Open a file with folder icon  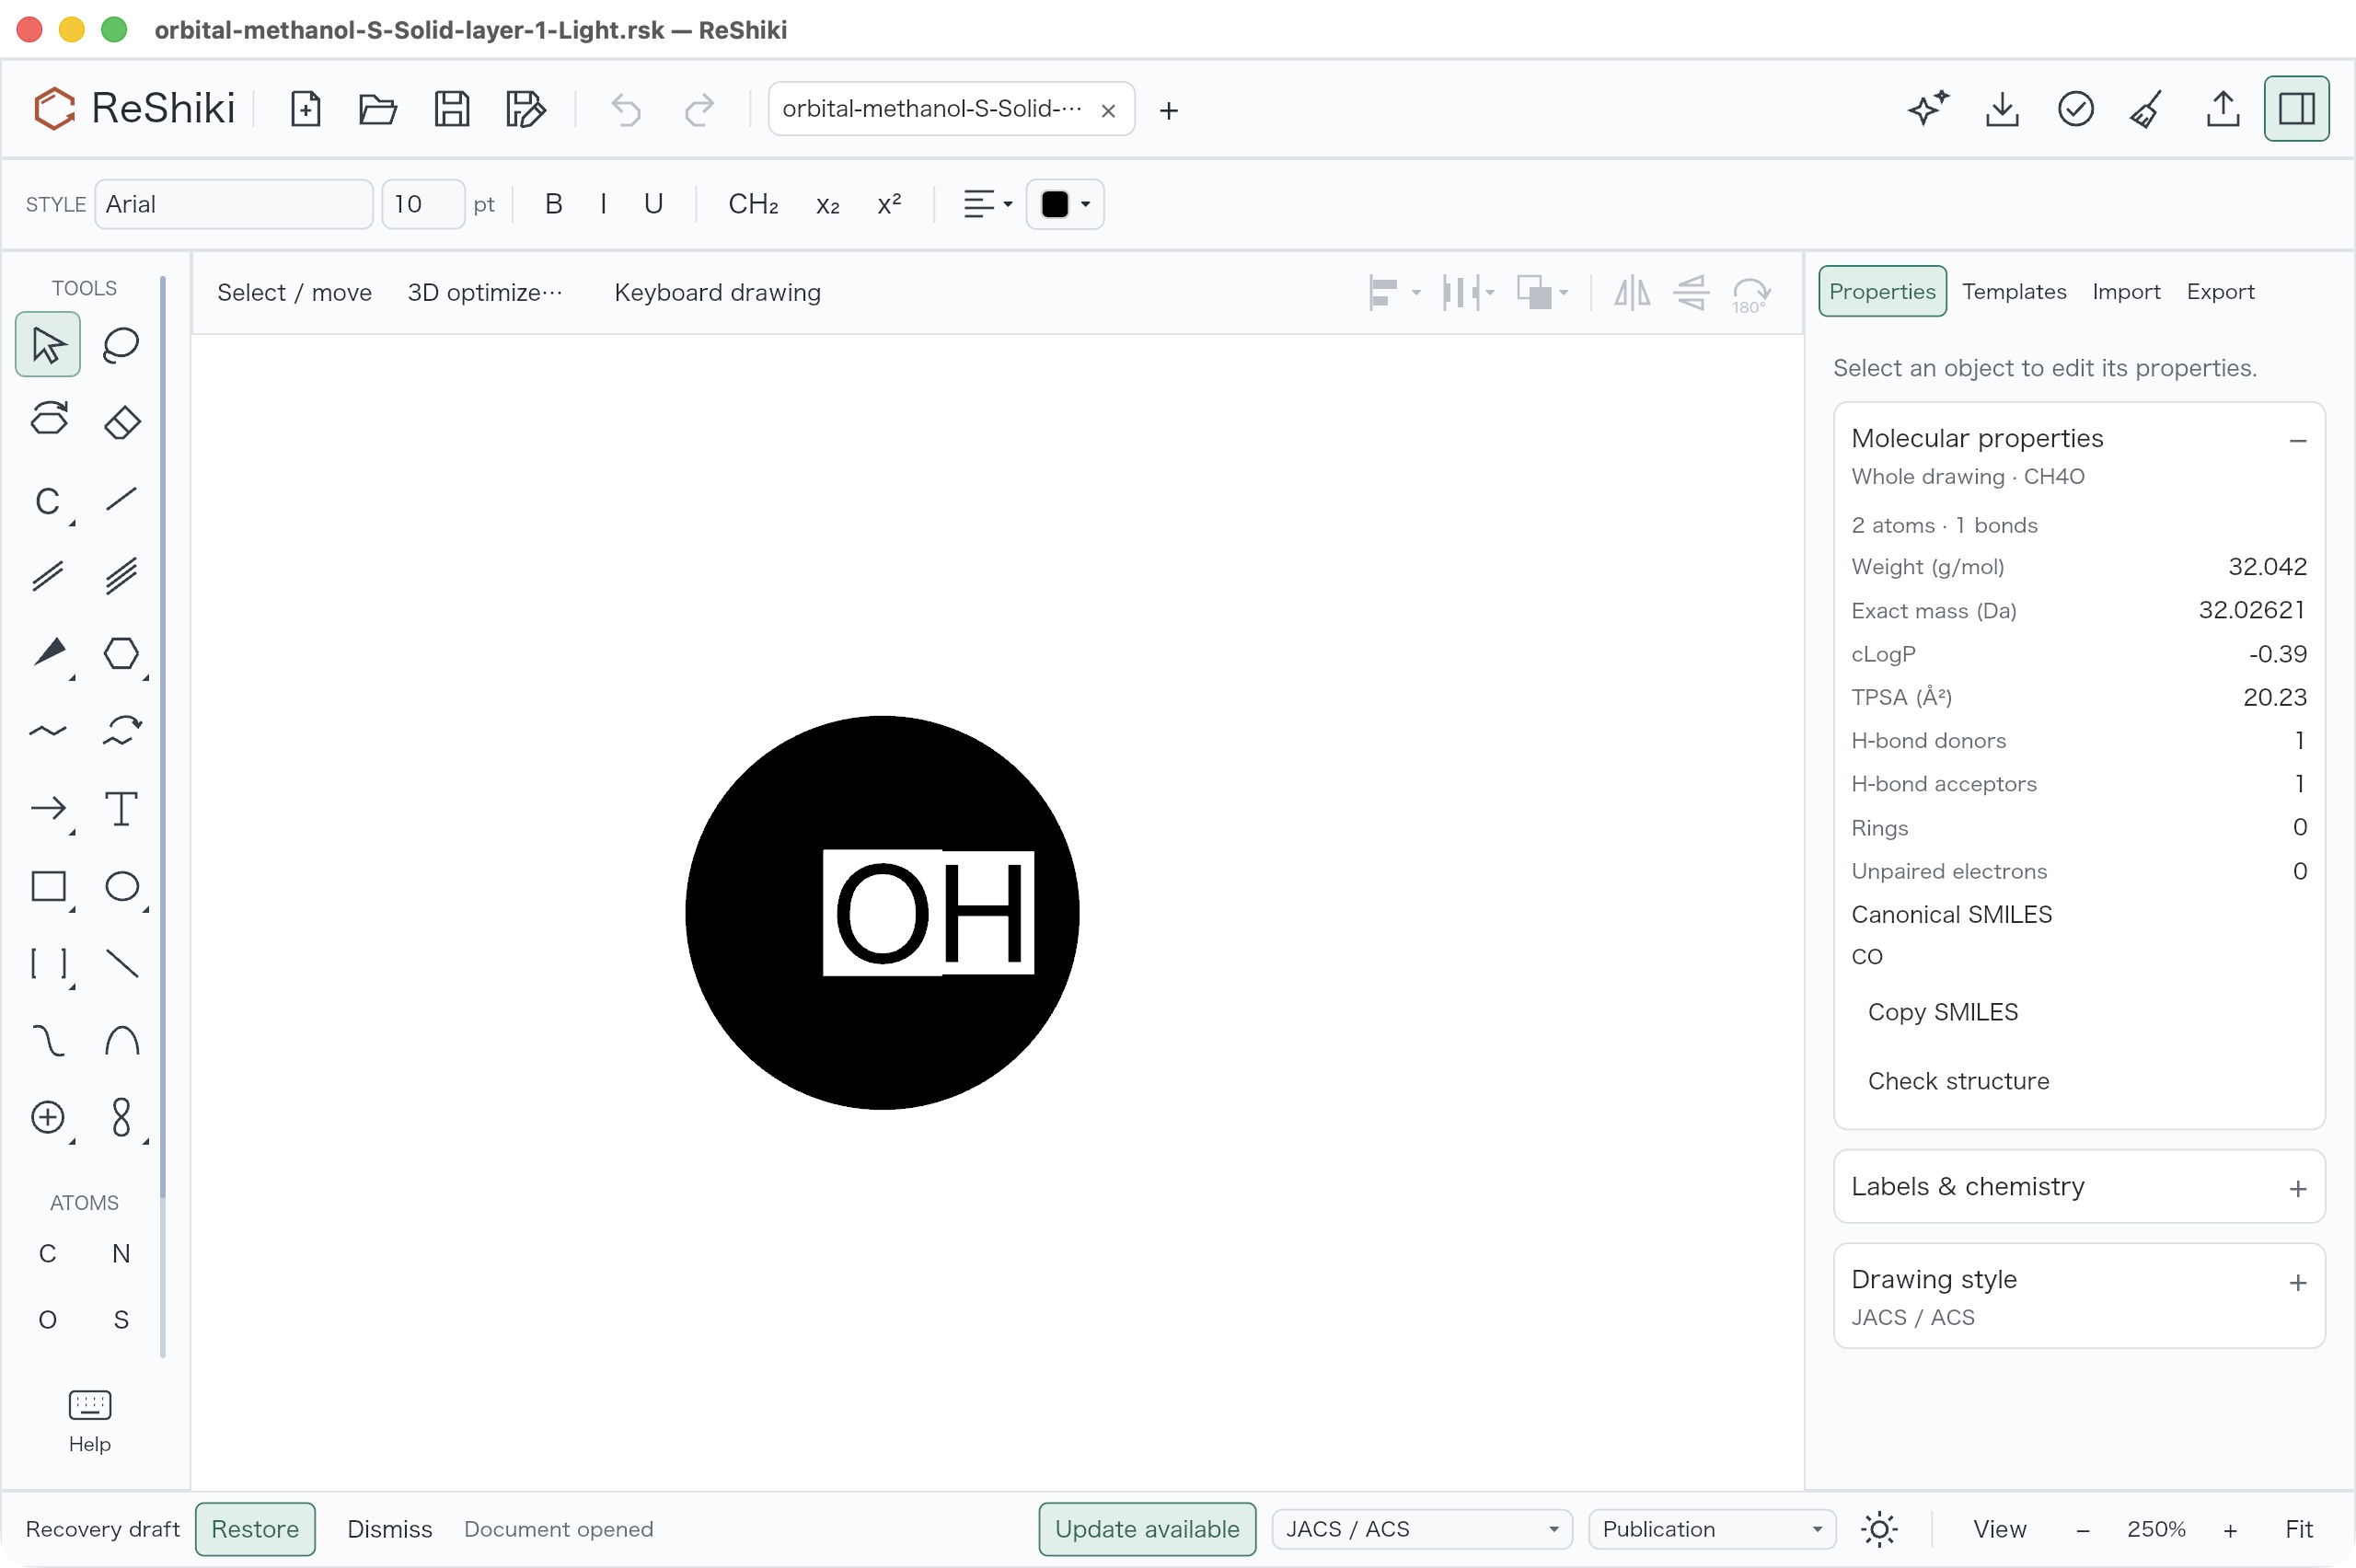pos(378,109)
